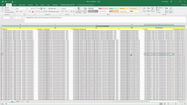Switch to the Data ribbon tab
This screenshot has height=105, width=187.
coord(37,5)
